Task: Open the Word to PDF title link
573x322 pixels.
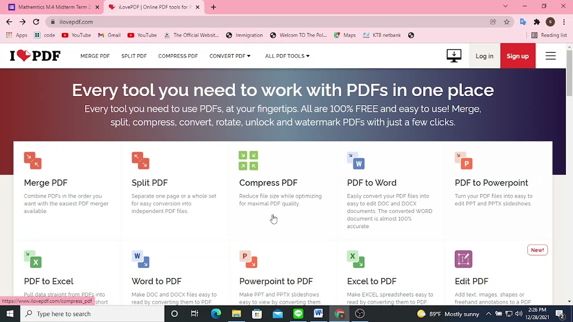Action: click(156, 281)
